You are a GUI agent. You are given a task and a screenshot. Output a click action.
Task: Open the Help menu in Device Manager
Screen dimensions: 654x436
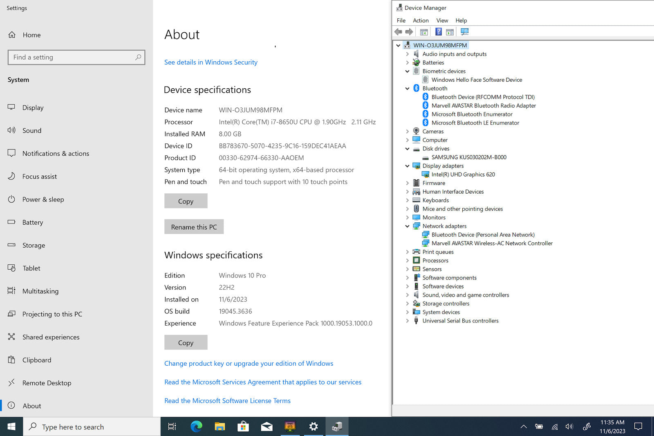pyautogui.click(x=461, y=20)
